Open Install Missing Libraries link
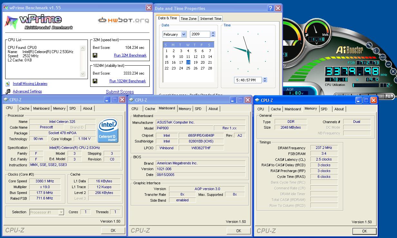The image size is (397, 238). point(30,84)
